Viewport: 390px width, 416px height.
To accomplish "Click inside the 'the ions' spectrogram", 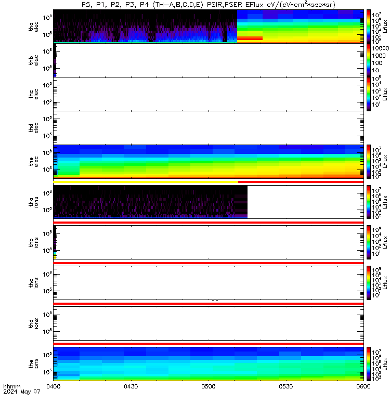I will click(209, 363).
